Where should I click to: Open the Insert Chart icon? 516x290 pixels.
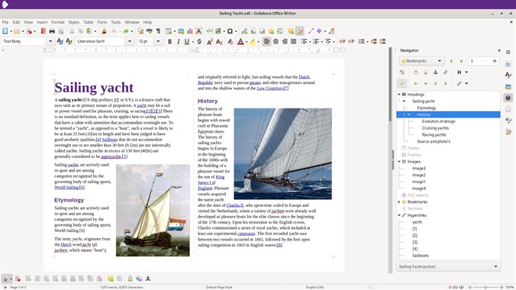(x=190, y=31)
